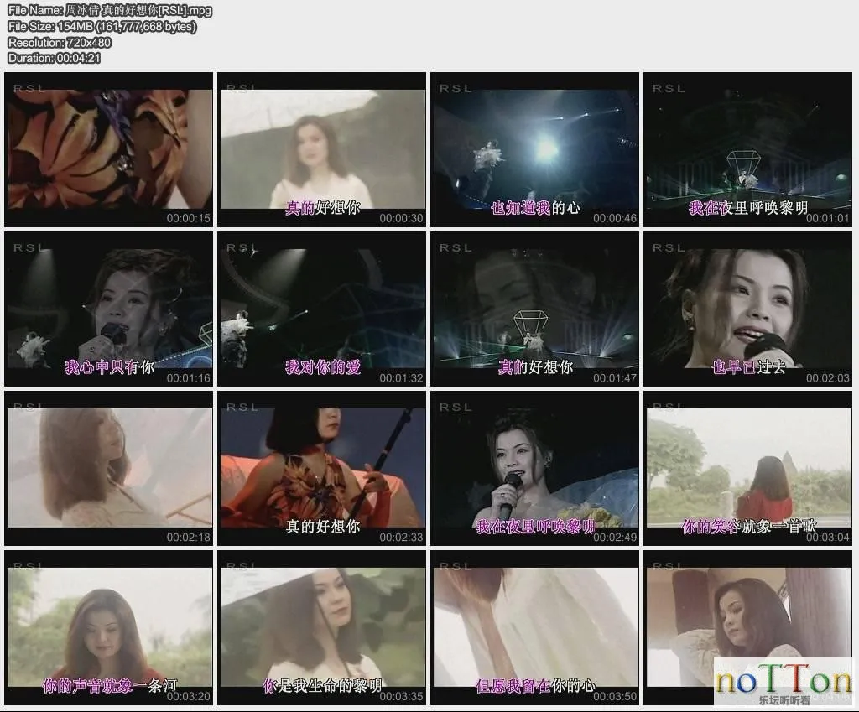Image resolution: width=859 pixels, height=712 pixels.
Task: Click the floral dress thumbnail at 00:02:33
Action: point(322,467)
